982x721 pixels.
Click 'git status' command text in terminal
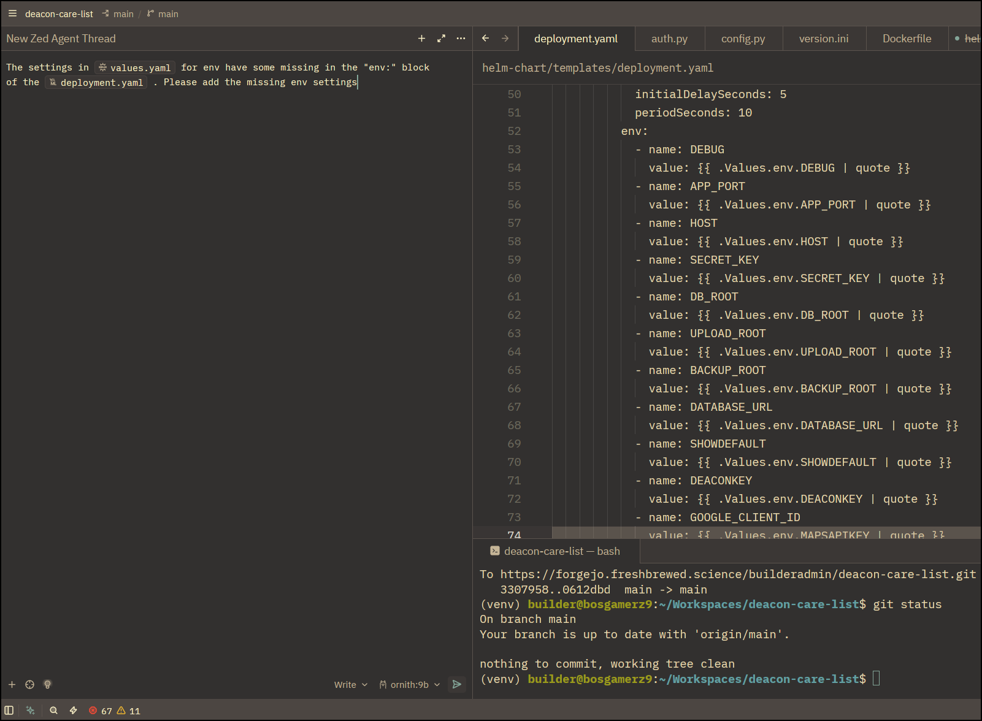pyautogui.click(x=907, y=605)
